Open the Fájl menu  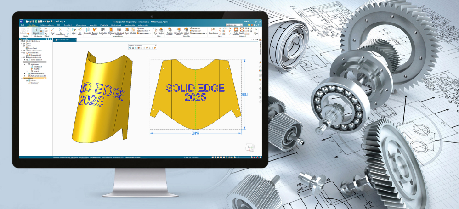click(22, 25)
